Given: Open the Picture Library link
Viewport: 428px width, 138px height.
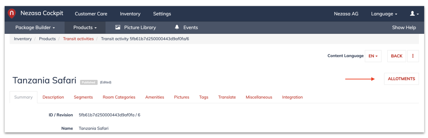Looking at the screenshot, I should tap(140, 28).
